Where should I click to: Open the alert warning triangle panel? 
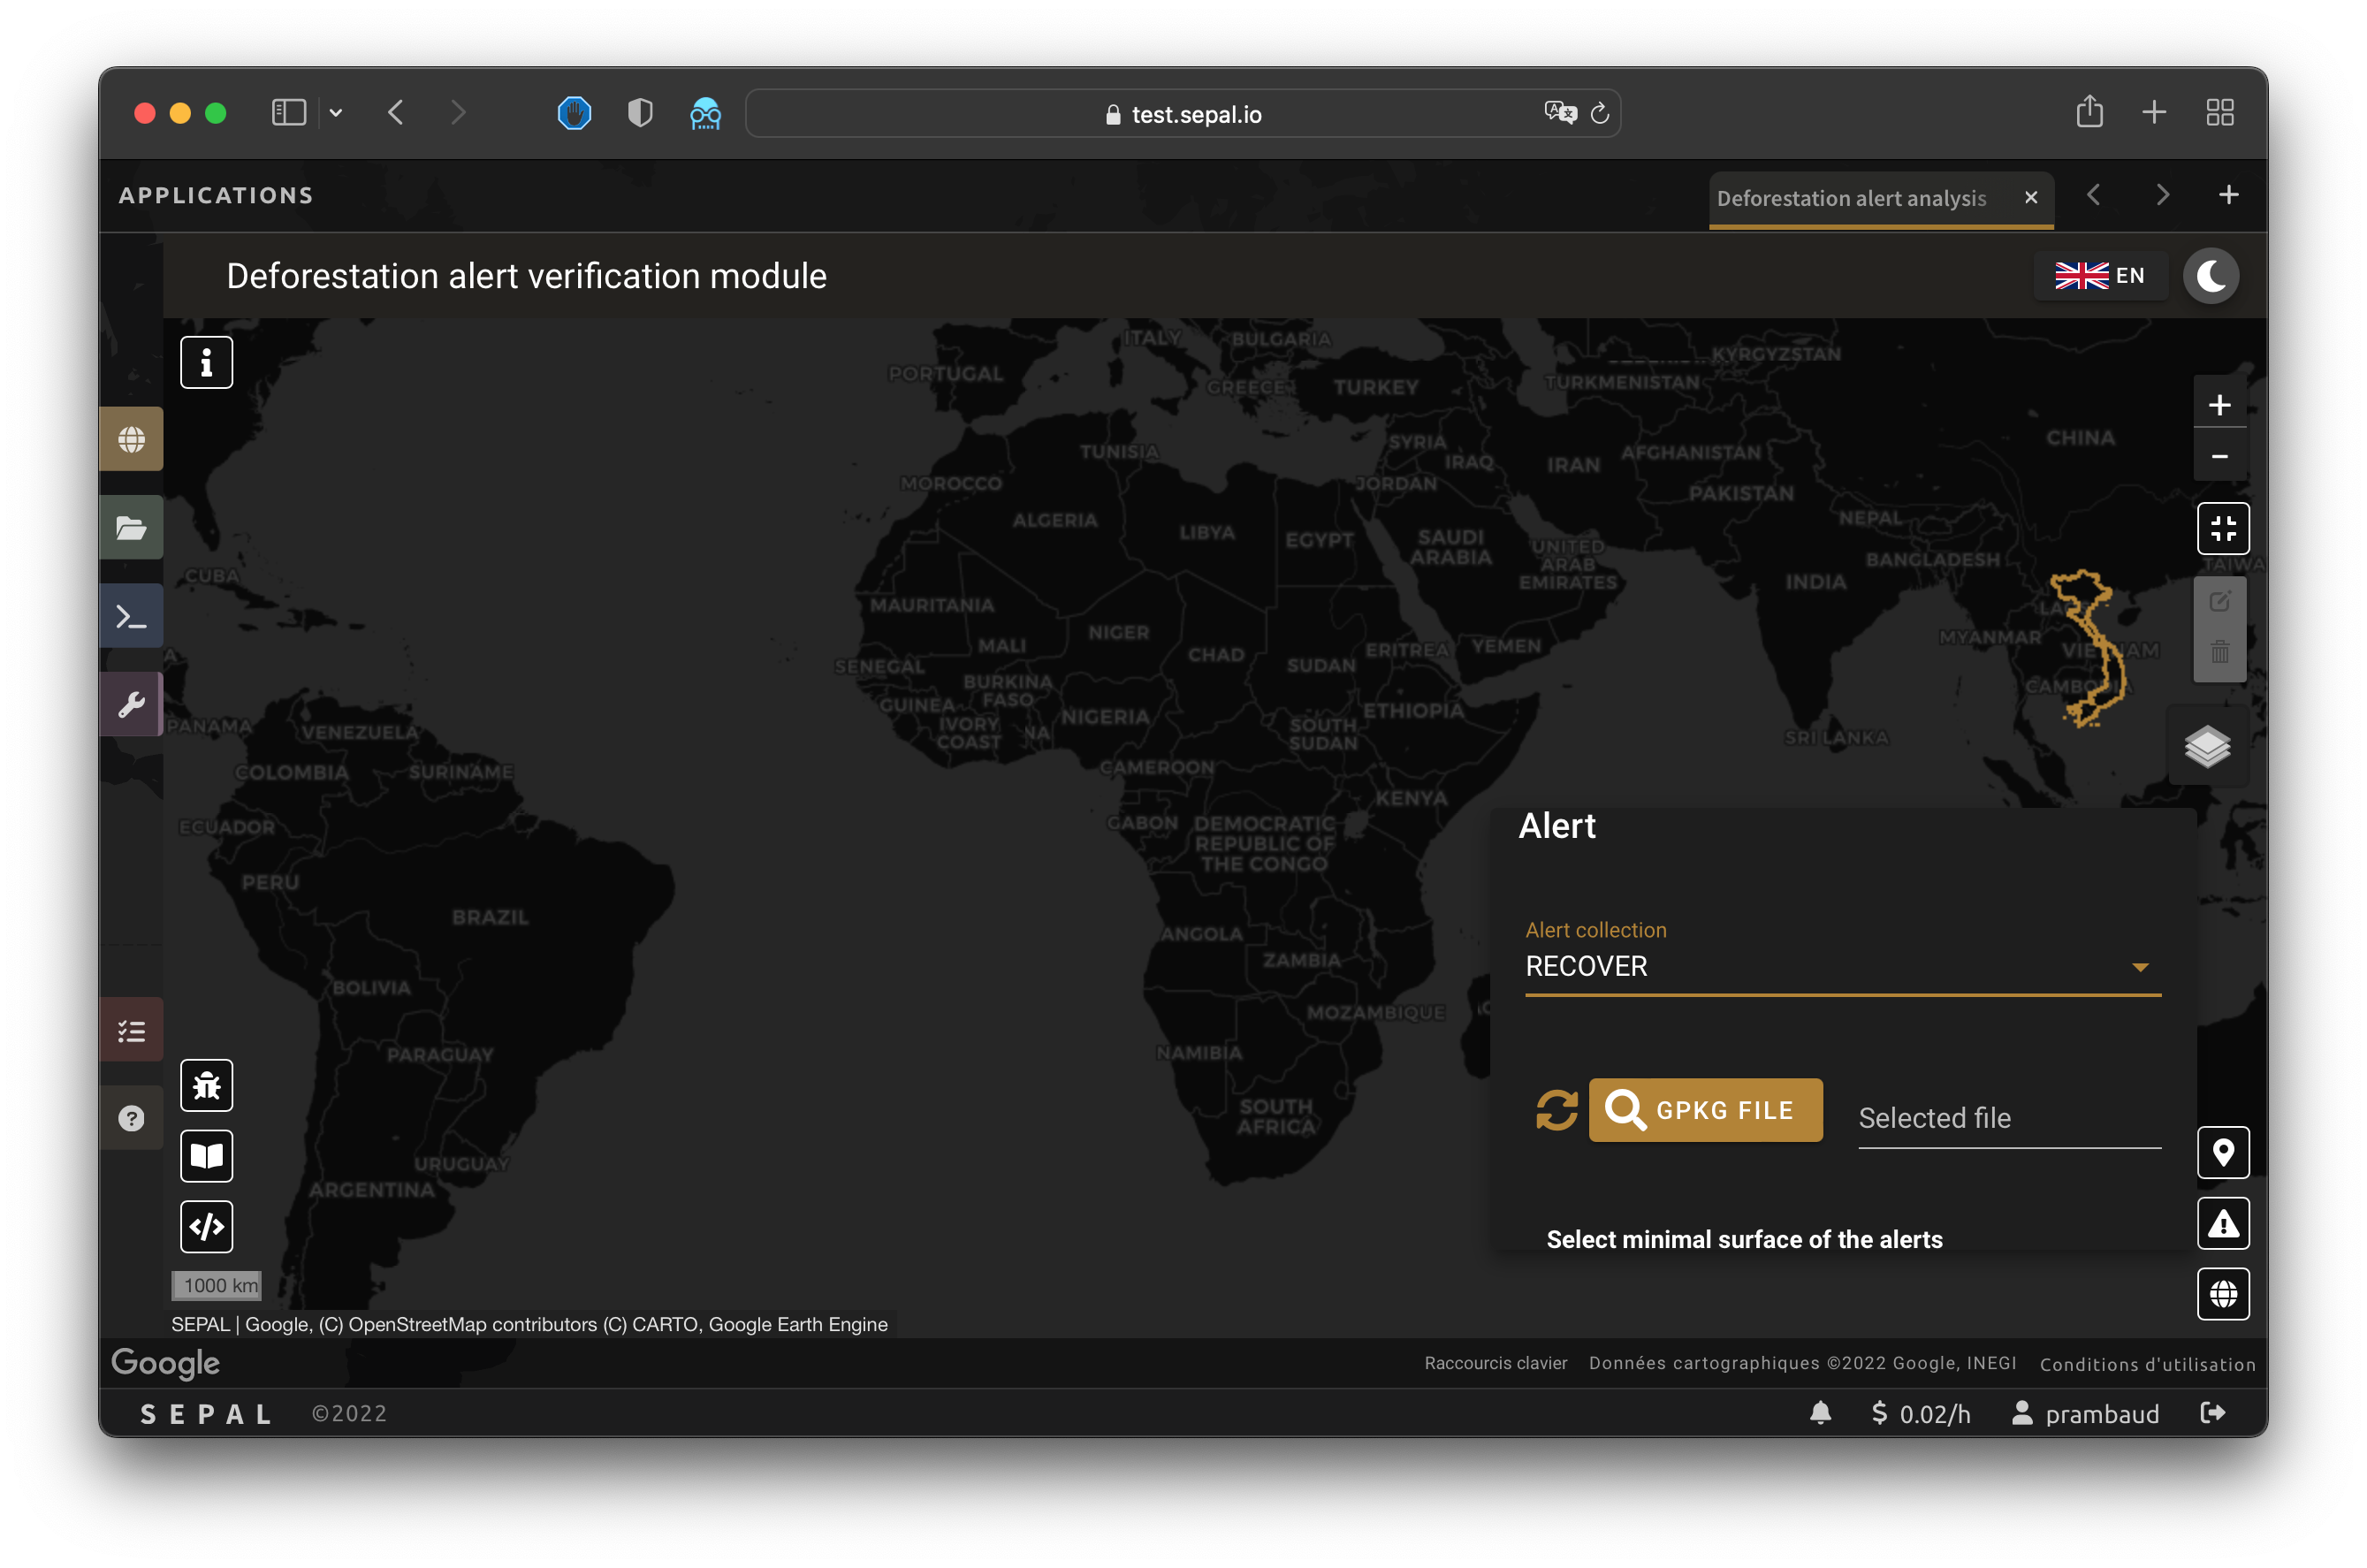tap(2222, 1224)
